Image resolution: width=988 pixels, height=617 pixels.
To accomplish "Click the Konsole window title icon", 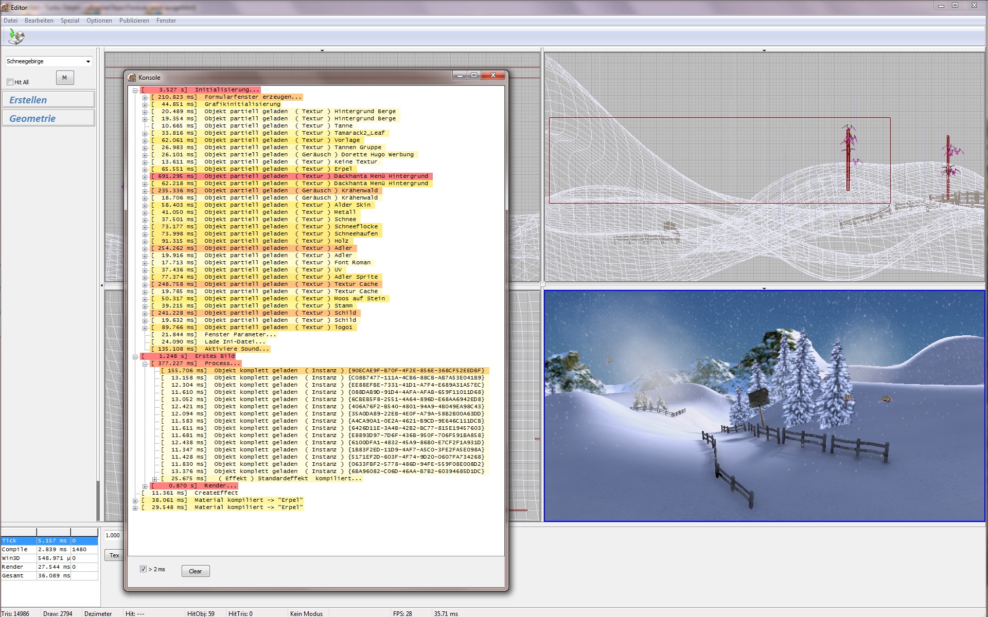I will pos(132,78).
